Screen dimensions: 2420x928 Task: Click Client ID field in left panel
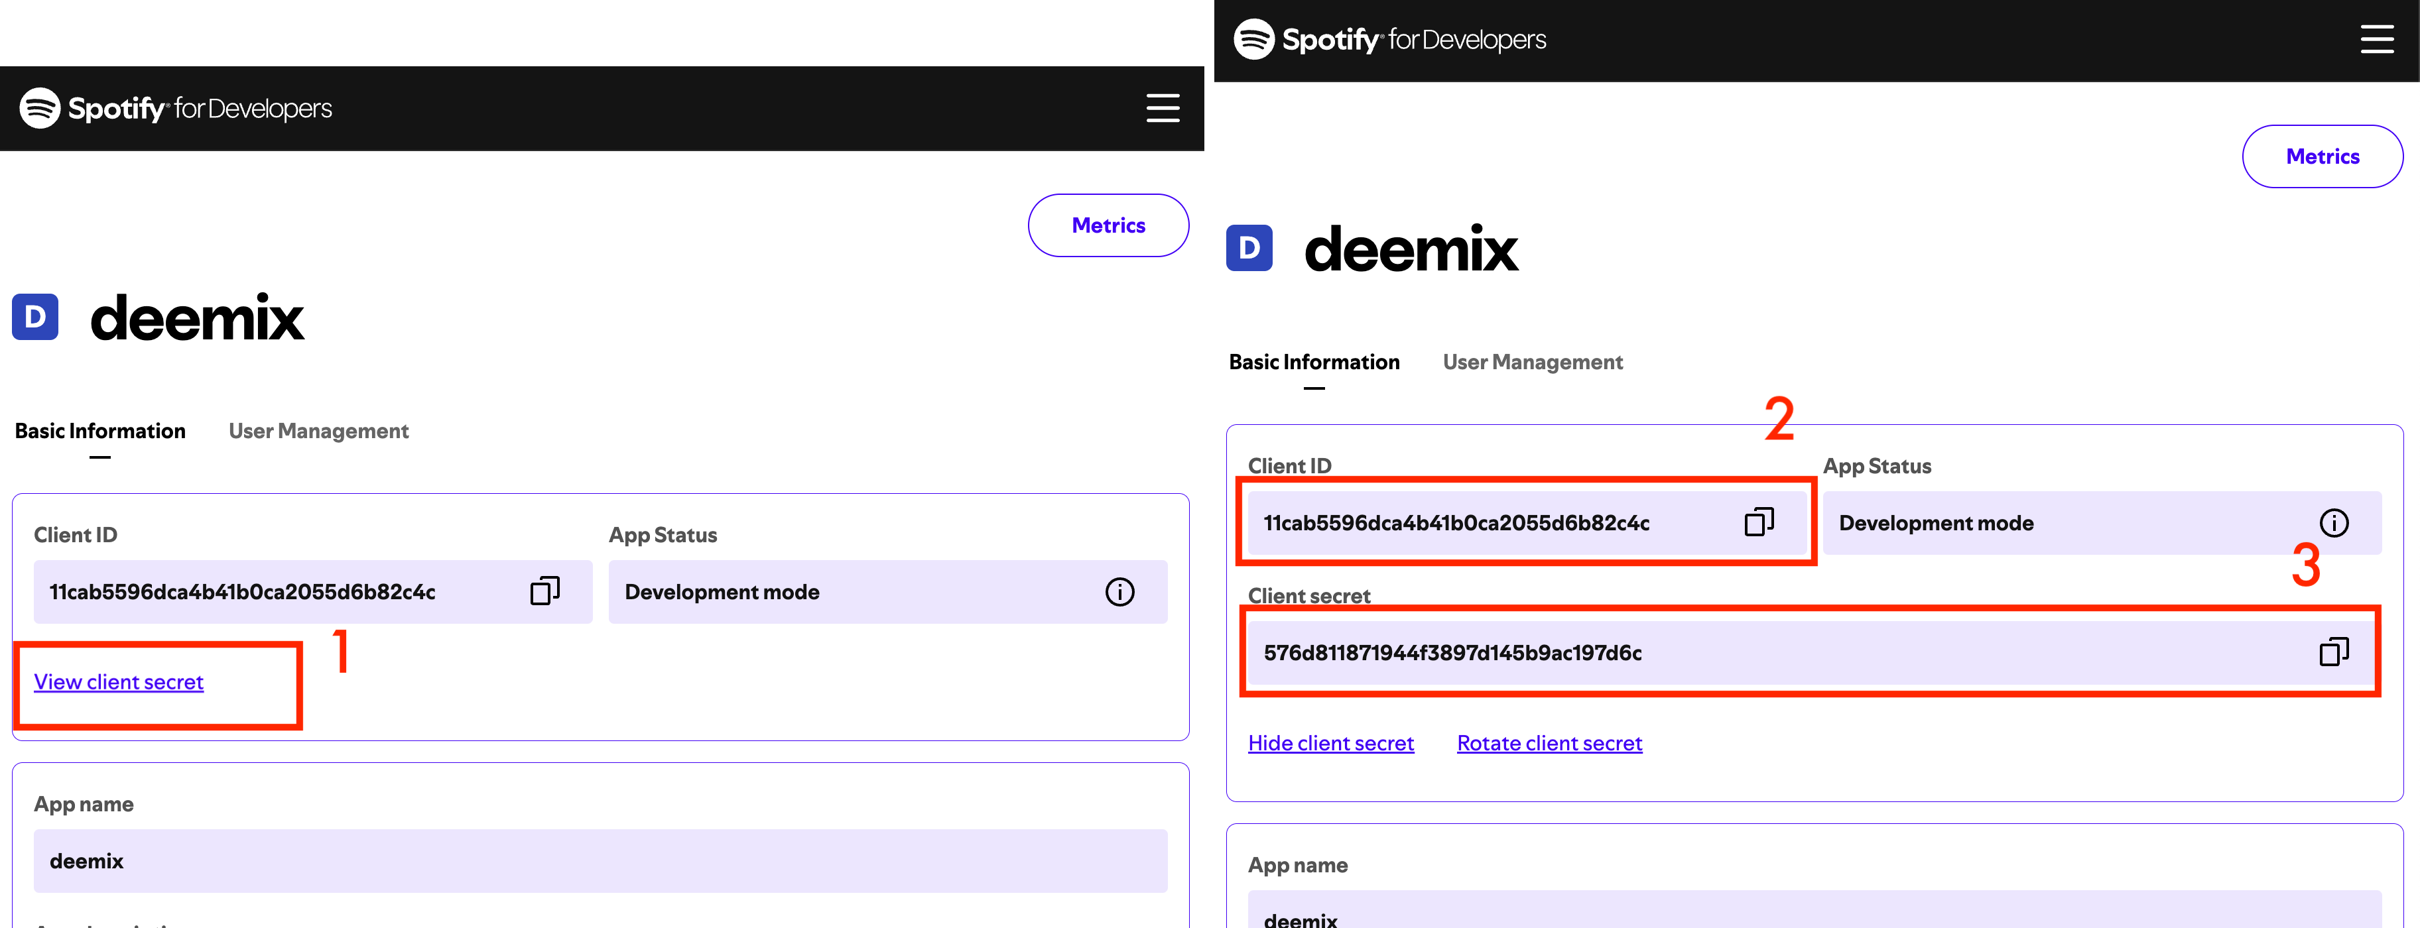313,592
